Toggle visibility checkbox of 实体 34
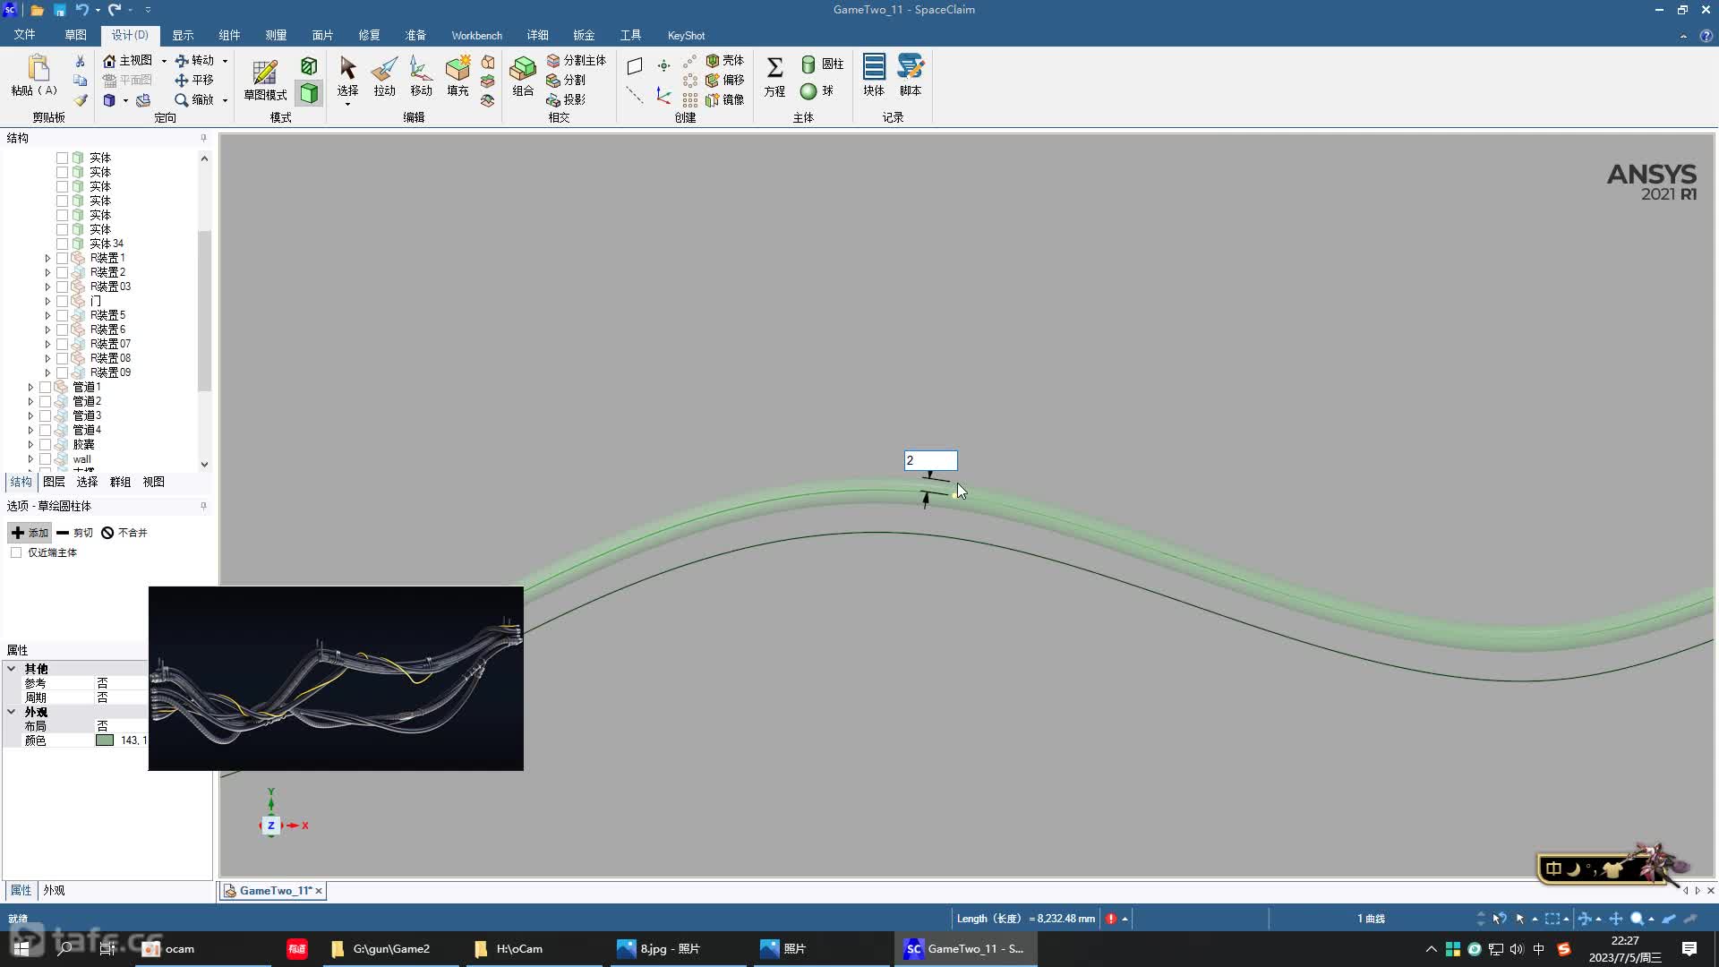Viewport: 1719px width, 967px height. pyautogui.click(x=62, y=244)
